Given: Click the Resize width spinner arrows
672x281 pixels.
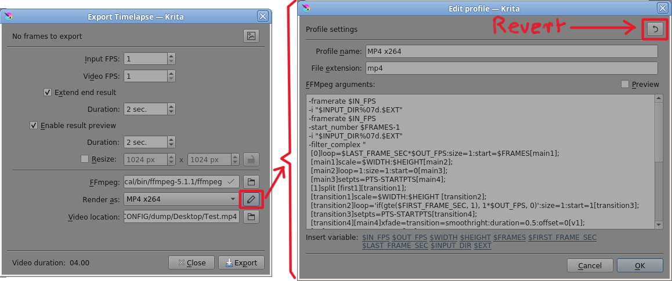Looking at the screenshot, I should click(x=171, y=159).
